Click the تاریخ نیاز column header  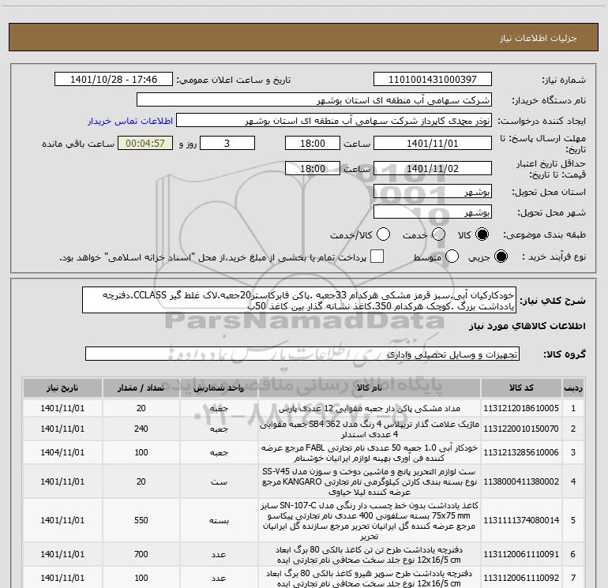[x=62, y=388]
